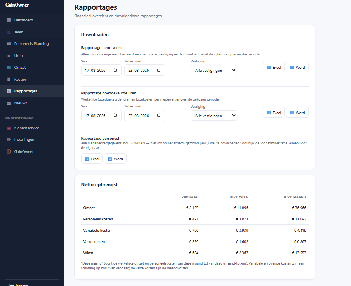Viewport: 351px width, 286px height.
Task: Click Omzet value € 11.896 for deze week
Action: point(241,208)
